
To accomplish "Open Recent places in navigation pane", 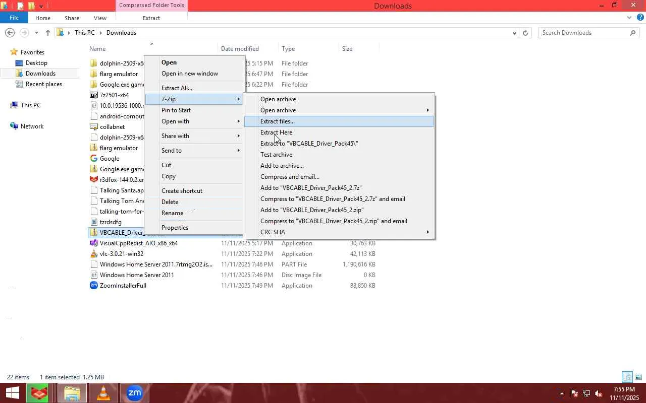I will tap(43, 84).
